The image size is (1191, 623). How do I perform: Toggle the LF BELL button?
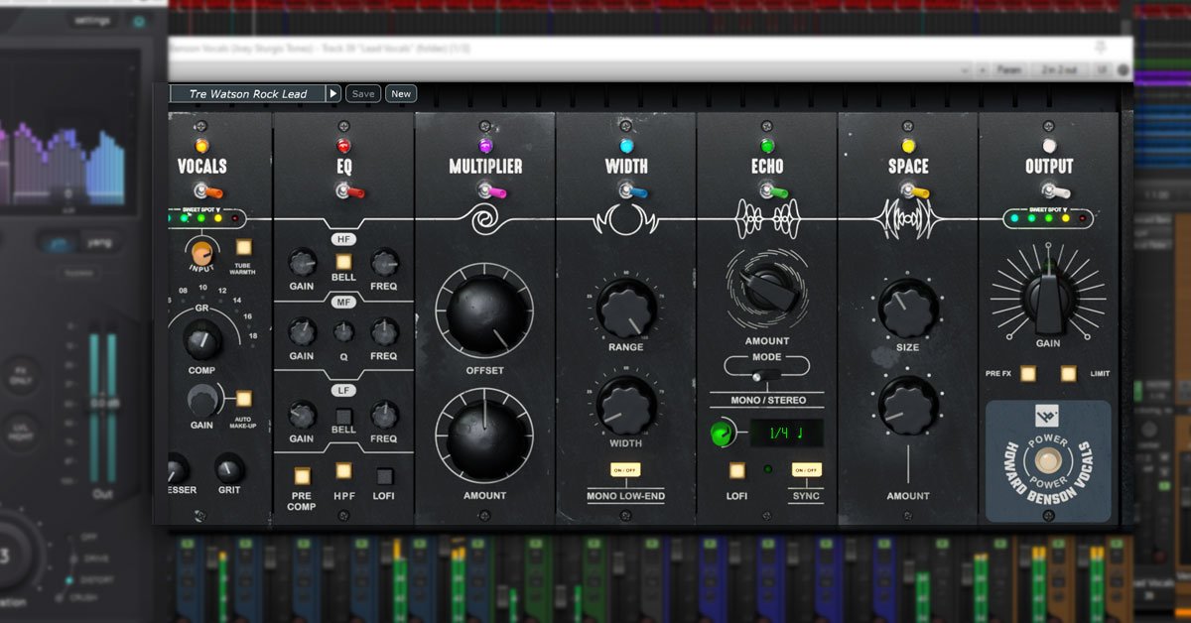343,415
